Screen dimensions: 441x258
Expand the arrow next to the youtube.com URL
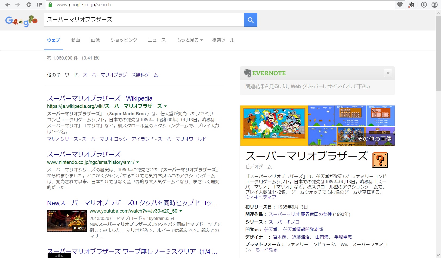[181, 211]
